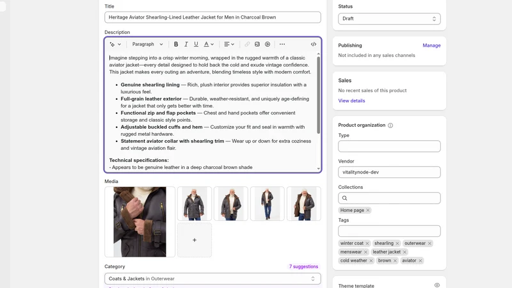This screenshot has height=288, width=512.
Task: Open the more formatting options ellipsis
Action: point(282,44)
